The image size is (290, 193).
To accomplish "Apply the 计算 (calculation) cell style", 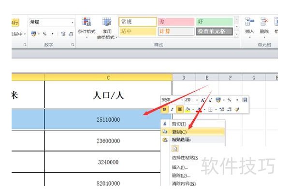I will [x=176, y=31].
